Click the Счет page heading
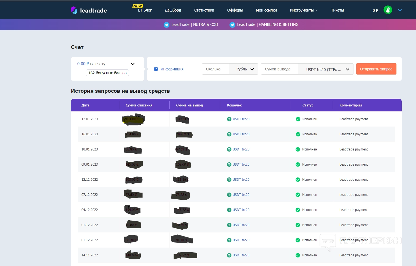Image resolution: width=416 pixels, height=266 pixels. click(77, 47)
